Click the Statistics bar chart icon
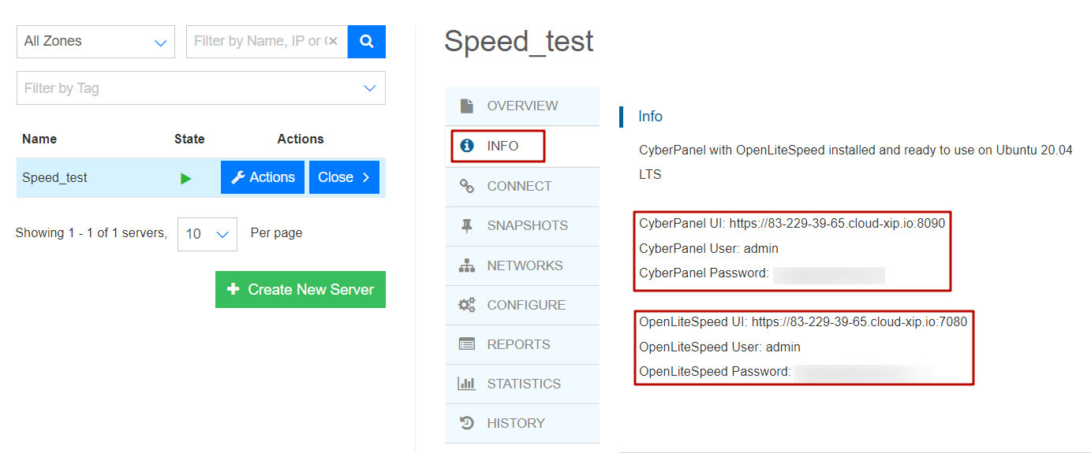Viewport: 1091px width, 453px height. [467, 384]
